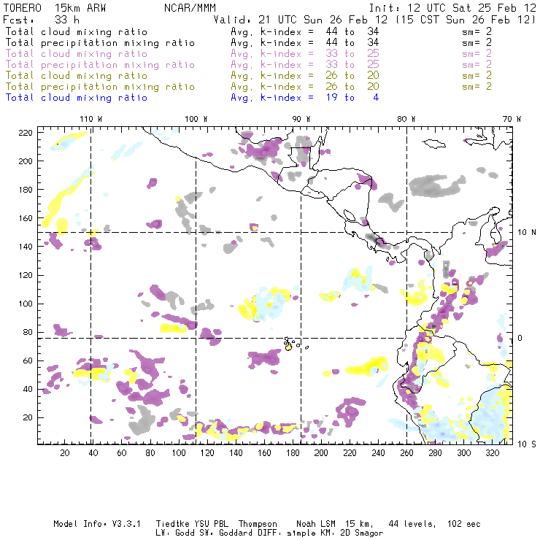
Task: Click the 'NCAR/MMM' header label
Action: click(x=190, y=8)
